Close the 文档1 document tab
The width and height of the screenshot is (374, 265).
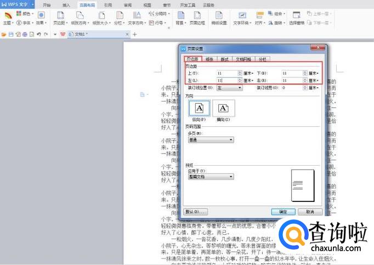coord(127,35)
